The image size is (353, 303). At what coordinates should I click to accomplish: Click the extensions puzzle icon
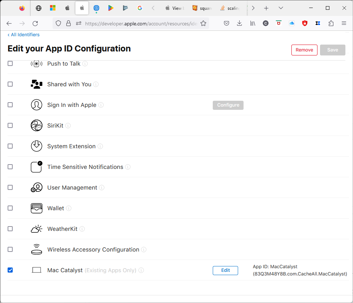pyautogui.click(x=331, y=23)
